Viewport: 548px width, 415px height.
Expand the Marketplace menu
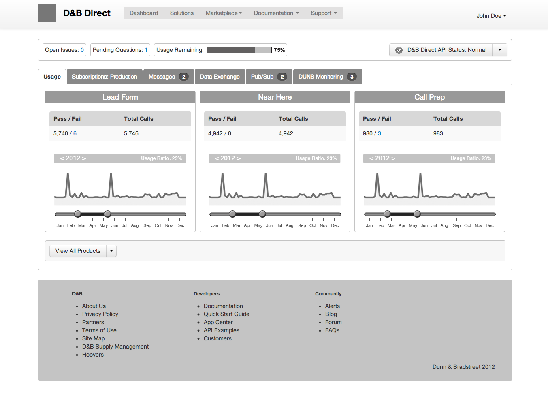pyautogui.click(x=224, y=13)
